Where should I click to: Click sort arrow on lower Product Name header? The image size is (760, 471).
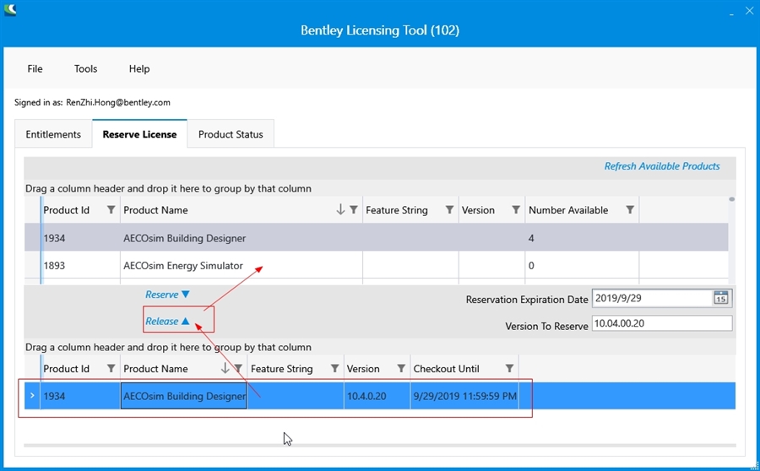[225, 369]
